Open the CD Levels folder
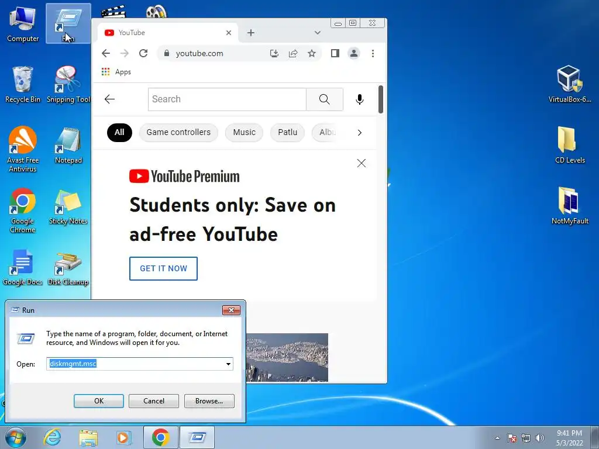The width and height of the screenshot is (599, 449). tap(570, 145)
